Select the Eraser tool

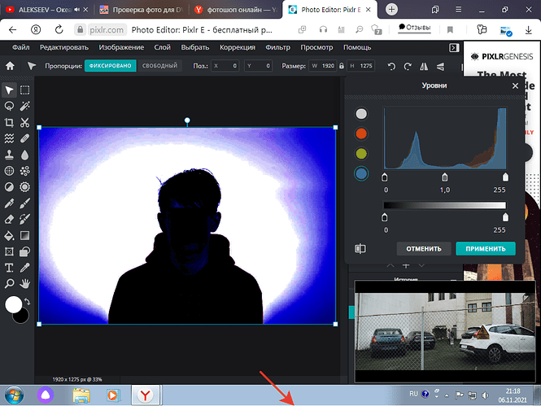[9, 219]
